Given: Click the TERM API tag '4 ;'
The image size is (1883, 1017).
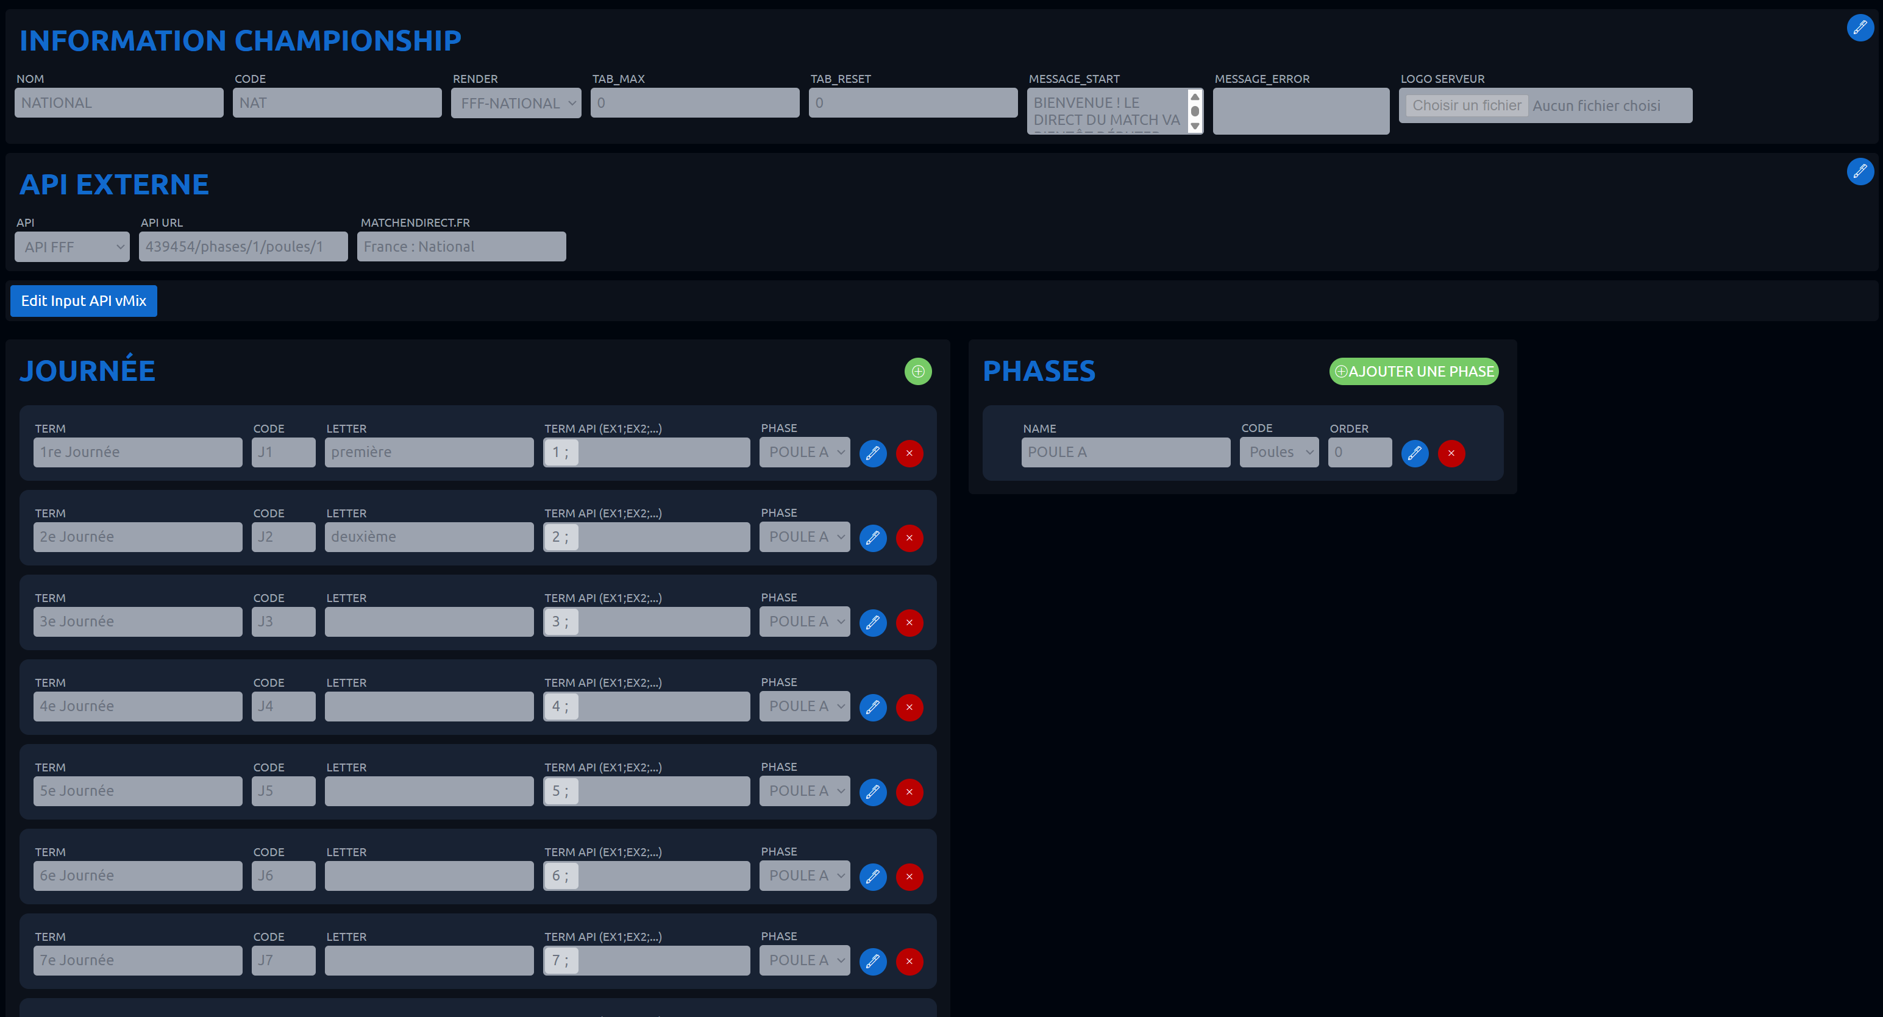Looking at the screenshot, I should [x=561, y=706].
